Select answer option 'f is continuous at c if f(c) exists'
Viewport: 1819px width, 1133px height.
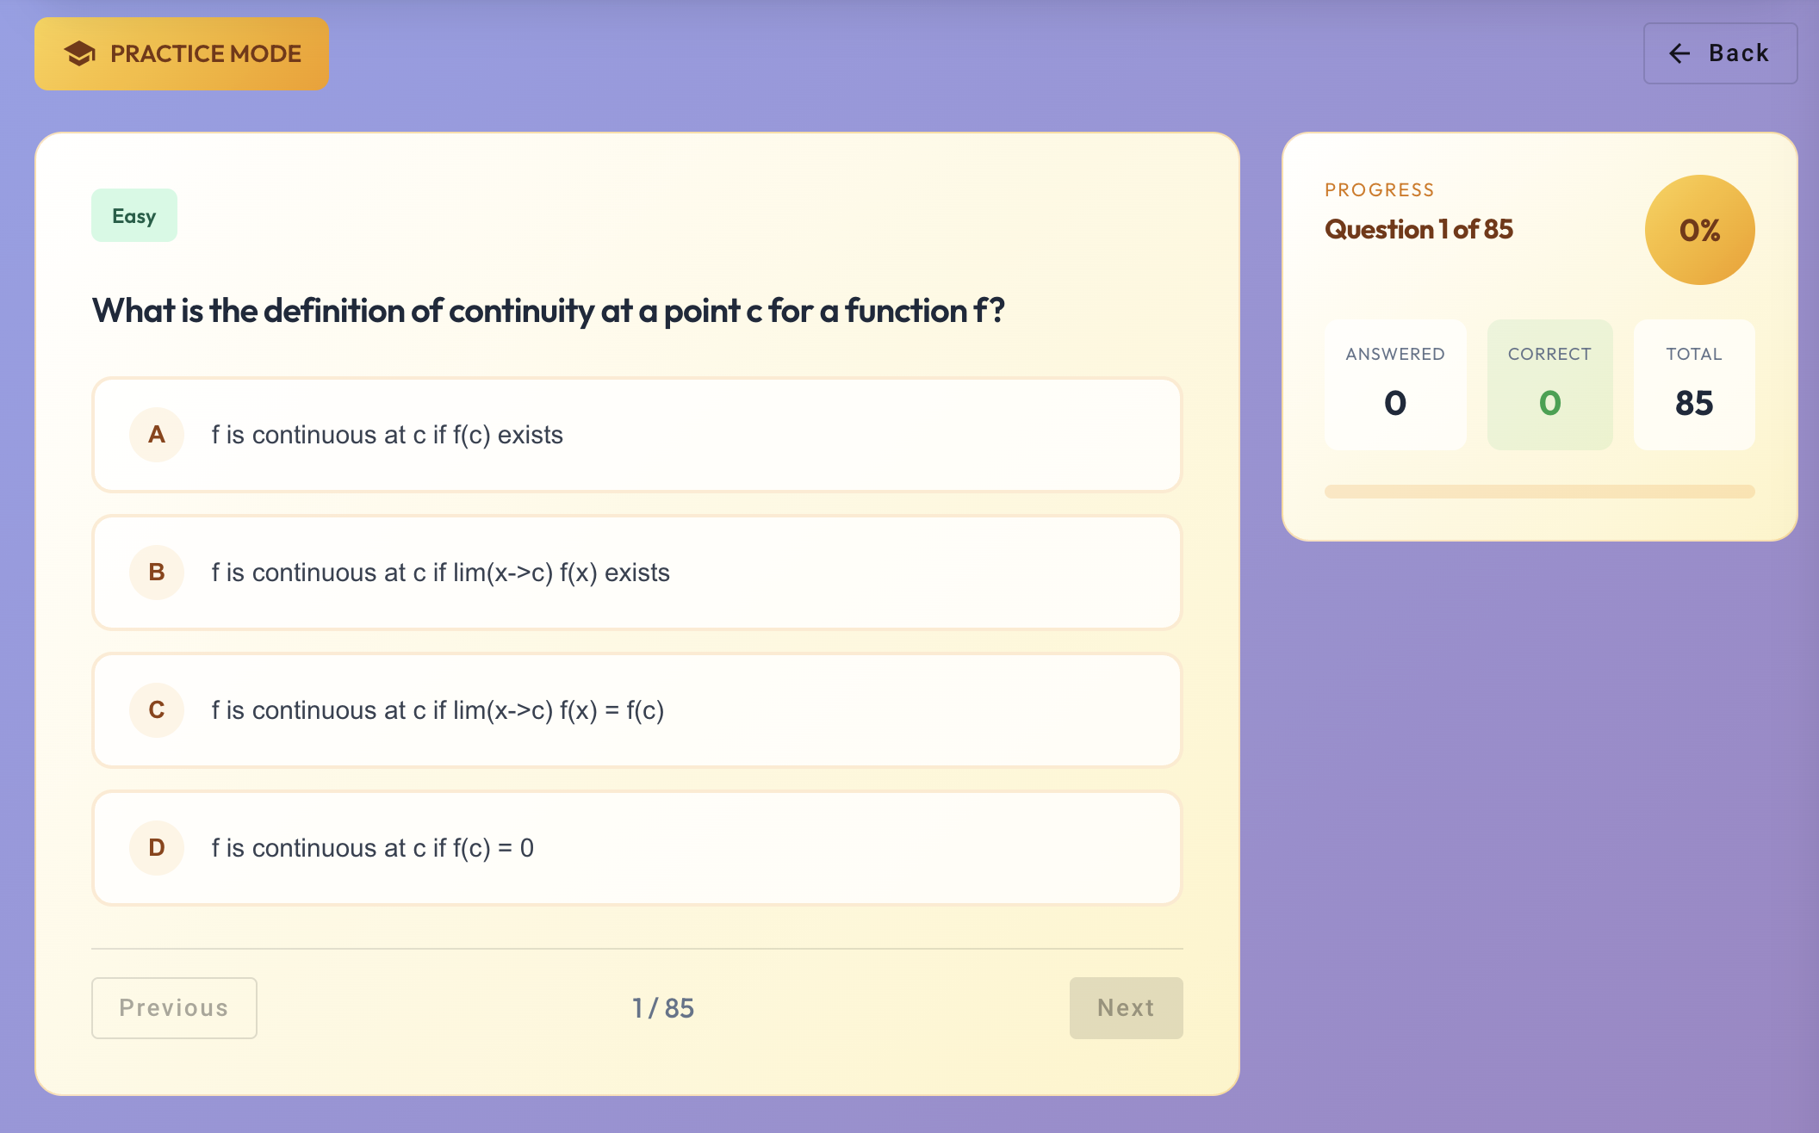tap(637, 435)
